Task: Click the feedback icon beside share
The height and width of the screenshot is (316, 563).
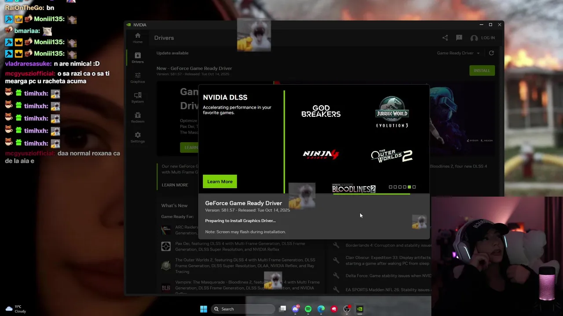Action: coord(459,38)
